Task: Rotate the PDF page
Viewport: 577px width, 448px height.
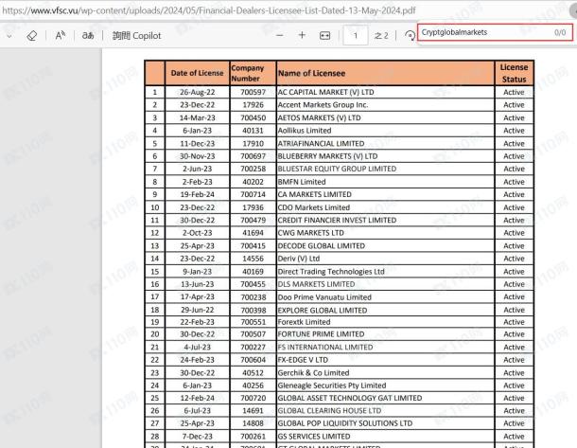Action: (410, 36)
